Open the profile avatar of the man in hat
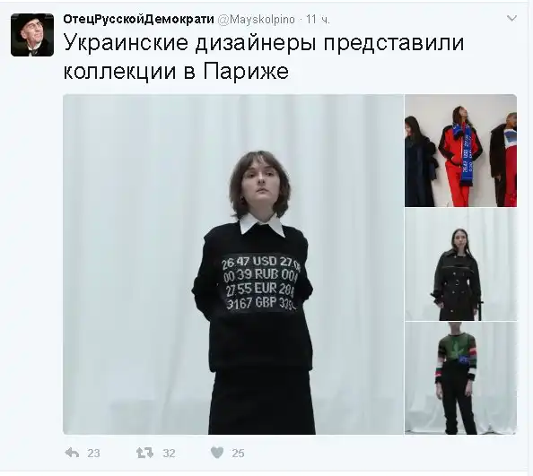533x476 pixels. tap(32, 35)
